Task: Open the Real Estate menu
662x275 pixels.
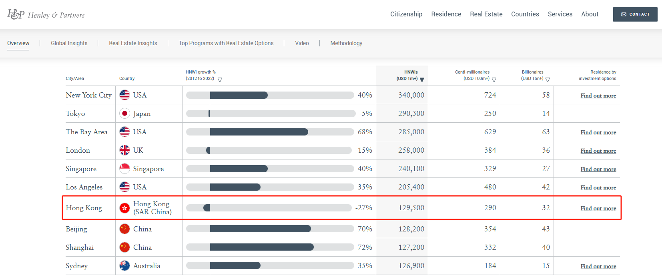Action: click(x=486, y=14)
